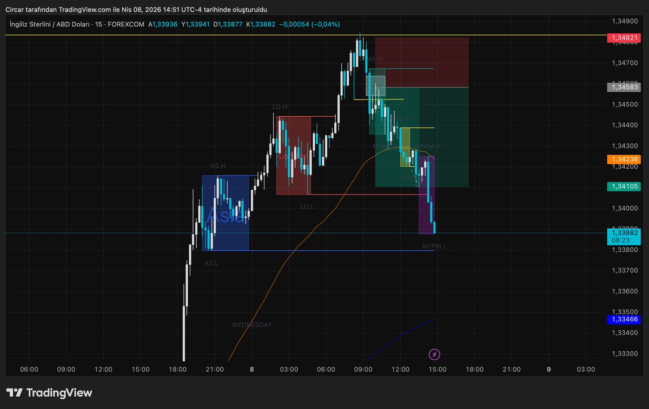The image size is (649, 409).
Task: Click the gray 1,34583 price label
Action: click(x=624, y=86)
